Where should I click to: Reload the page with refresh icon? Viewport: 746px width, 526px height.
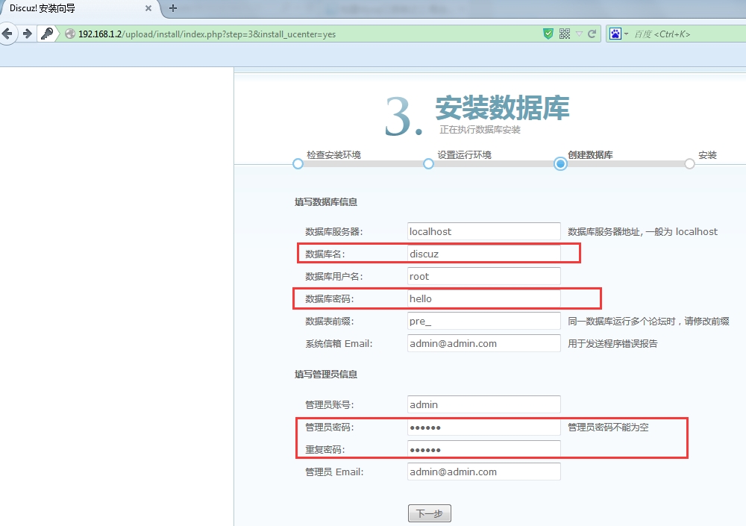click(x=592, y=34)
